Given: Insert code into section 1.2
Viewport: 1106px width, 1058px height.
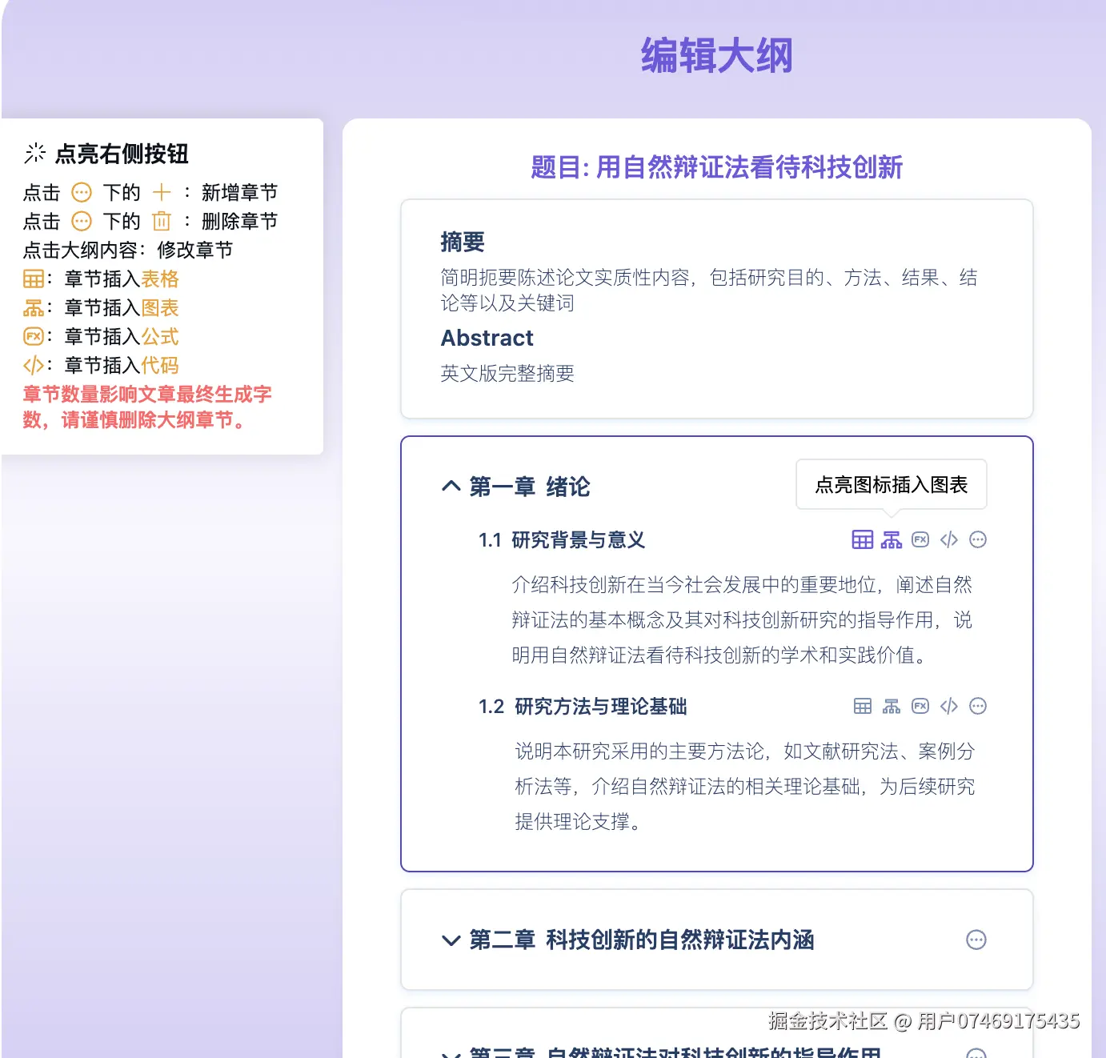Looking at the screenshot, I should pos(949,706).
